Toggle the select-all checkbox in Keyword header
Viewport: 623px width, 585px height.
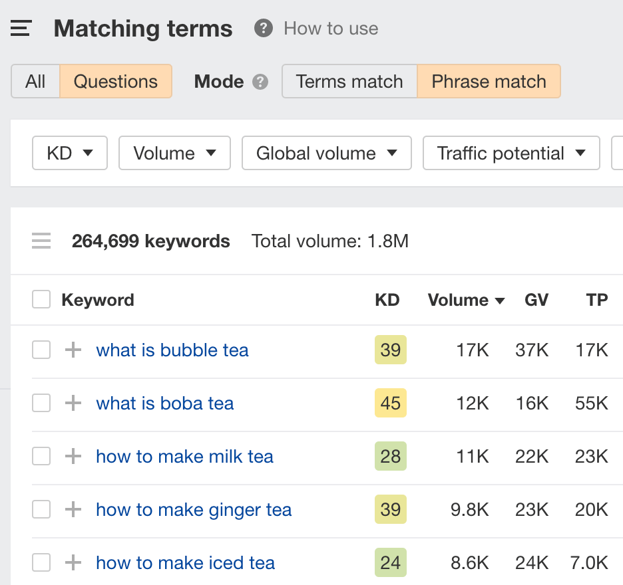[41, 300]
